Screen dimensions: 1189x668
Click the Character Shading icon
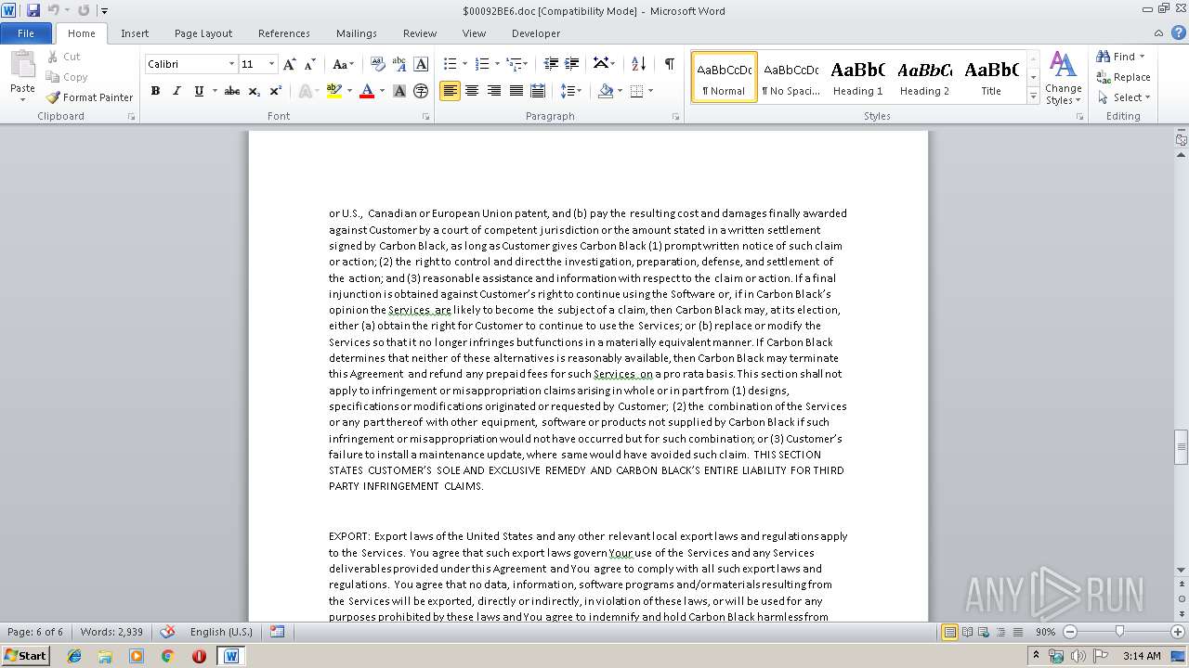399,91
